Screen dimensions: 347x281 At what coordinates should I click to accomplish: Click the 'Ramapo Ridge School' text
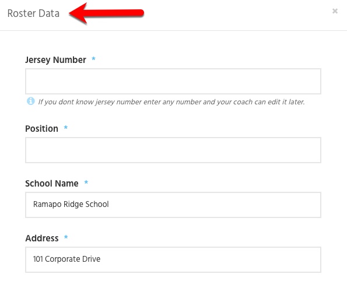tap(71, 204)
